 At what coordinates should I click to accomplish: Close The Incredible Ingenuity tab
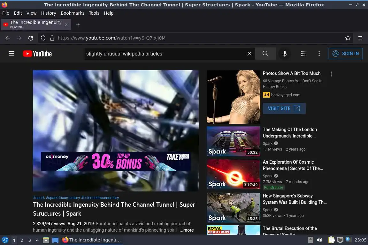pos(66,25)
